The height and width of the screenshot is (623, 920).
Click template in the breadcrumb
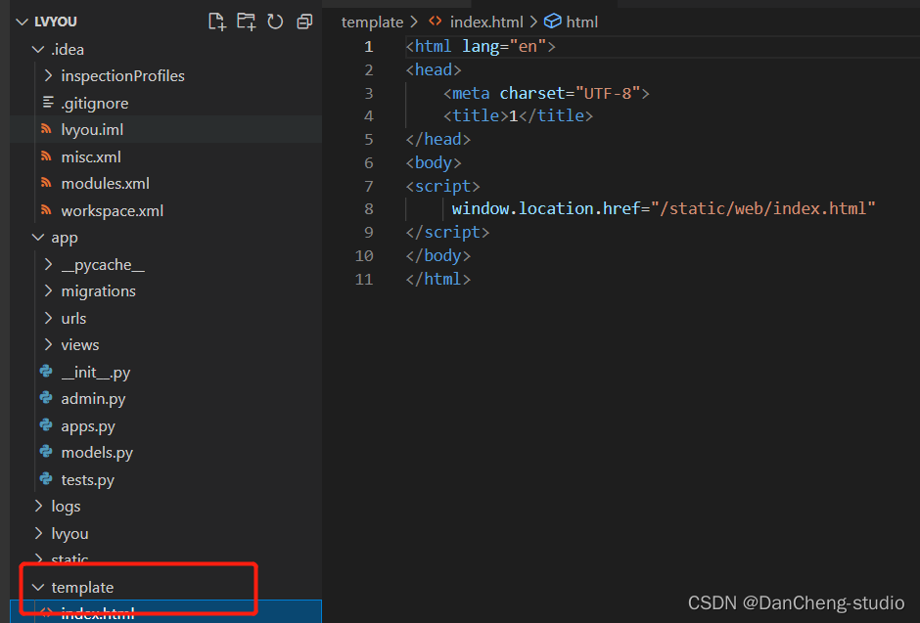[372, 22]
